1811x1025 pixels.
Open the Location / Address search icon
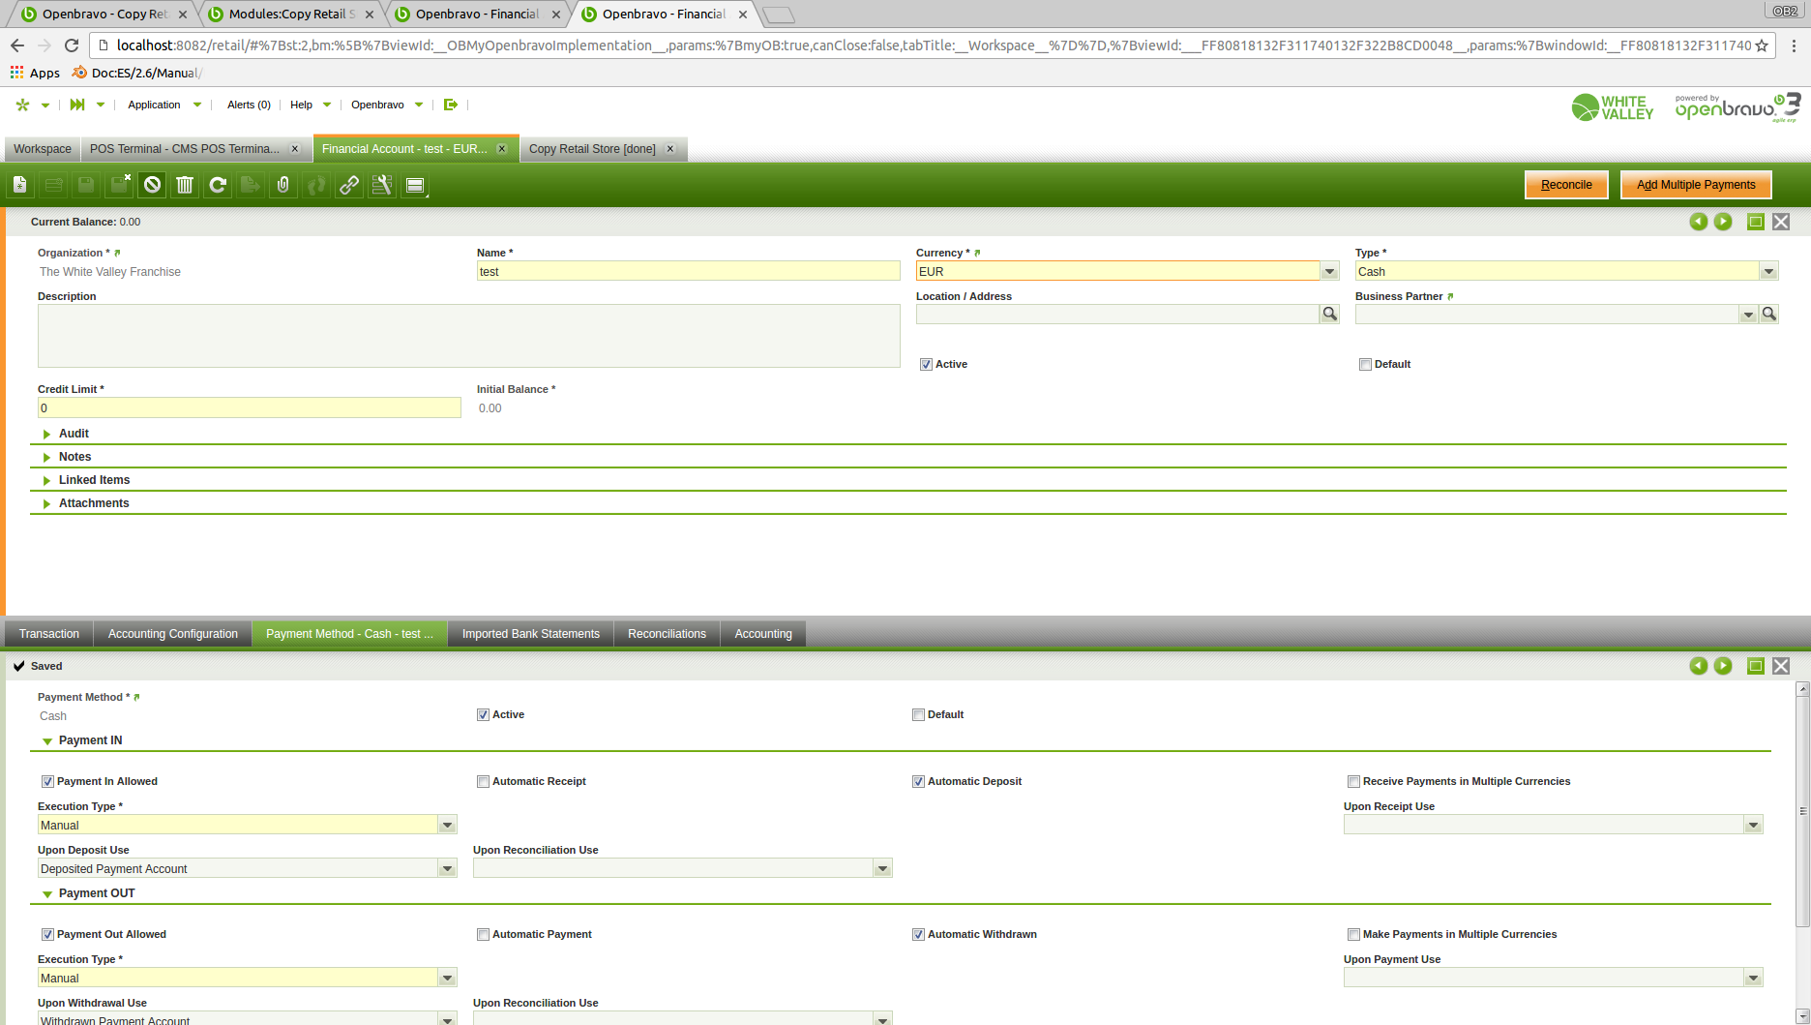tap(1329, 314)
